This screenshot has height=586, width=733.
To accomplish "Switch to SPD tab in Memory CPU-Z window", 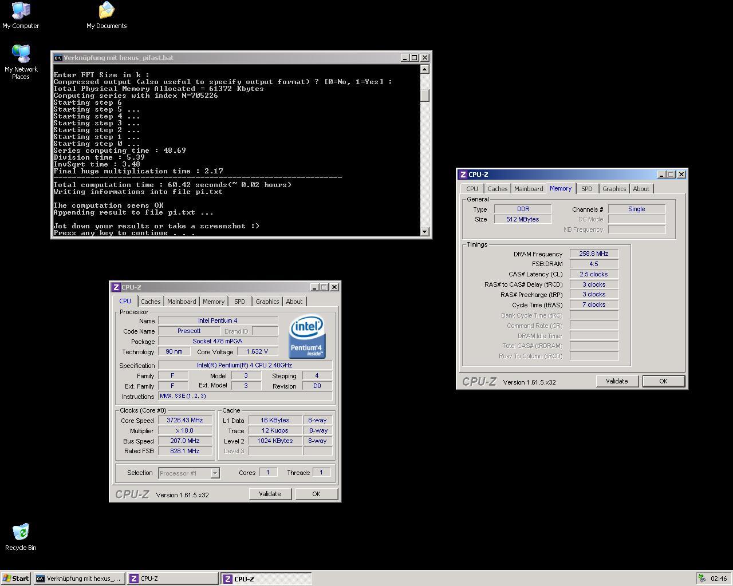I will 587,189.
